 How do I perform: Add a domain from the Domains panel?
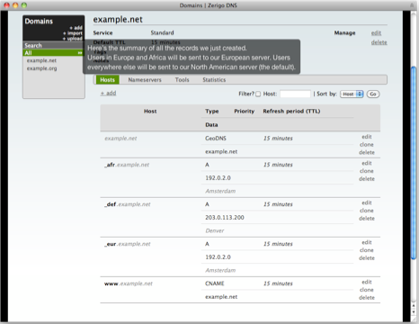click(x=76, y=28)
